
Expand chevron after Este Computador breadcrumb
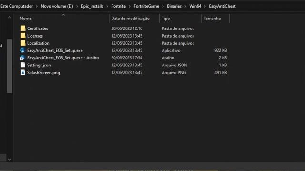click(37, 6)
